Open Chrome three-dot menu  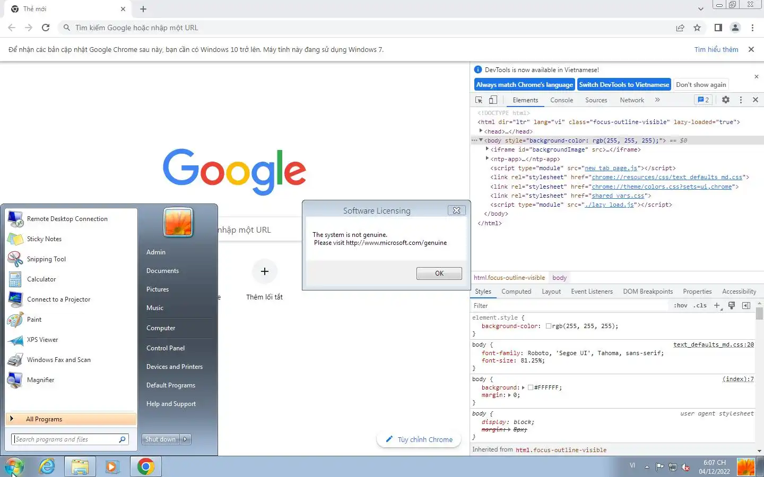752,28
